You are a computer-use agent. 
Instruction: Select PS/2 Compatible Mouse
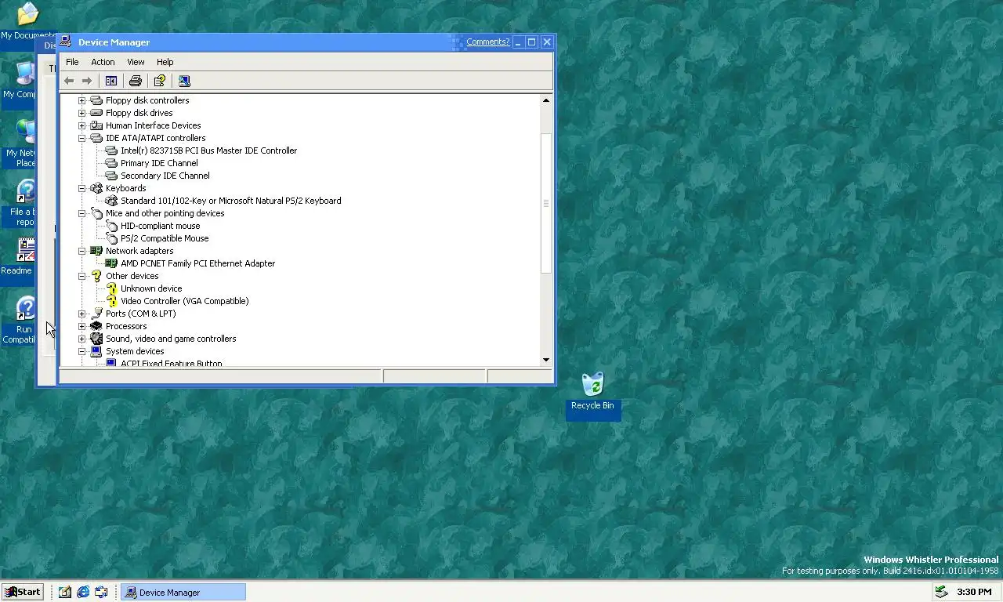[165, 238]
